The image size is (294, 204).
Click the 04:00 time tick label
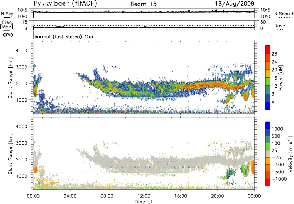point(70,196)
